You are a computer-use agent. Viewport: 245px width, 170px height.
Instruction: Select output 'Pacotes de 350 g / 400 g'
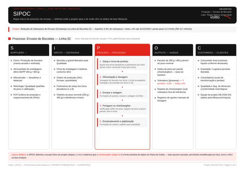pos(173,62)
